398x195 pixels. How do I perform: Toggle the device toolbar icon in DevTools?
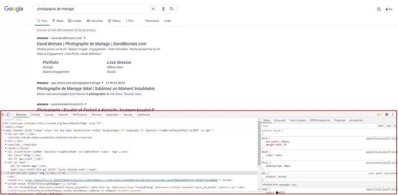[8, 115]
